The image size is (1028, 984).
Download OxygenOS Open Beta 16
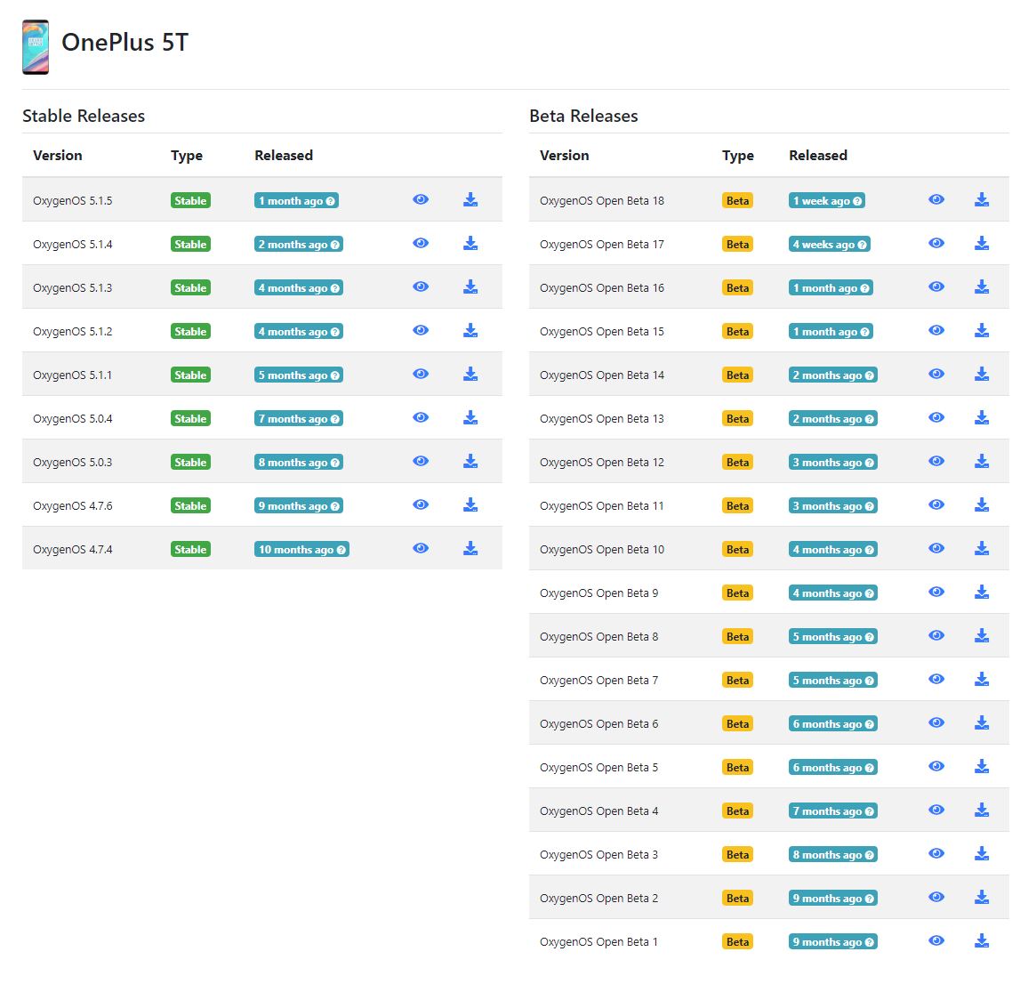point(982,286)
